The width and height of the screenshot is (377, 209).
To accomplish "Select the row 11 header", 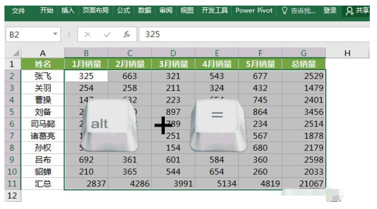I will point(12,184).
